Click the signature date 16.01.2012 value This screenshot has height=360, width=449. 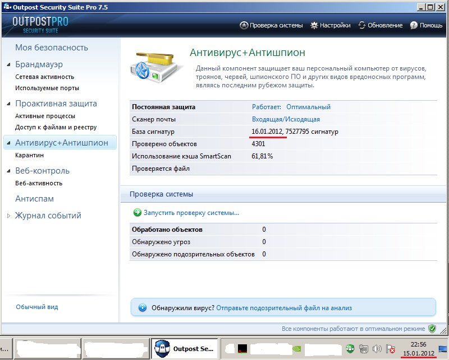point(267,132)
